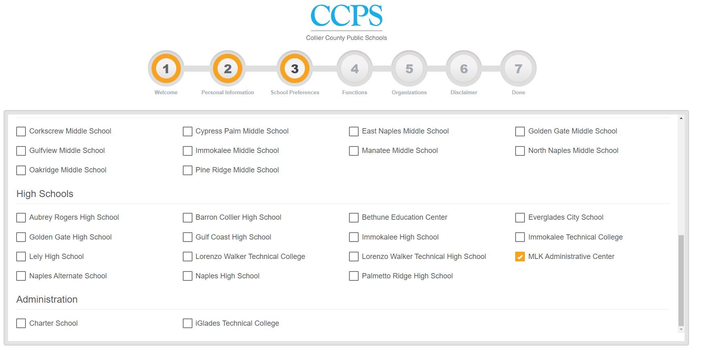Open step 5 Organizations circle
Screen dimensions: 702x350
click(409, 69)
